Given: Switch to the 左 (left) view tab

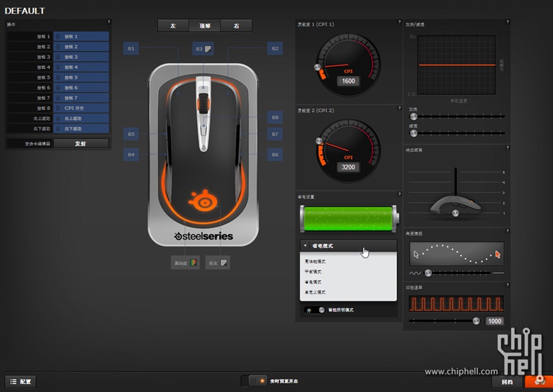Looking at the screenshot, I should [173, 26].
